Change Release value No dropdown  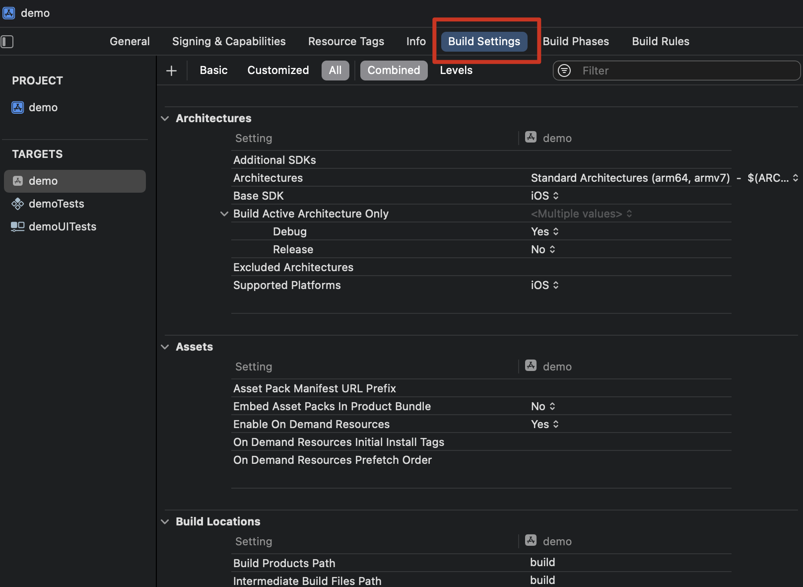[x=543, y=249]
